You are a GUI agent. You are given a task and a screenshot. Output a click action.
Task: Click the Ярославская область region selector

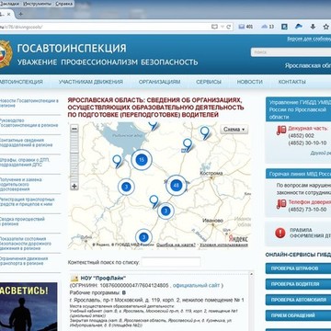[x=308, y=65]
